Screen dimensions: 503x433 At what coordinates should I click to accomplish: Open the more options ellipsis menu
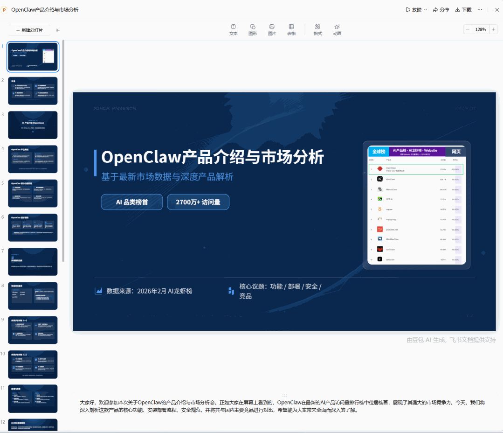coord(480,10)
